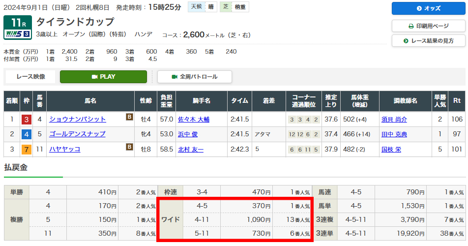Click the green PLAY race video button
This screenshot has width=468, height=246.
103,77
